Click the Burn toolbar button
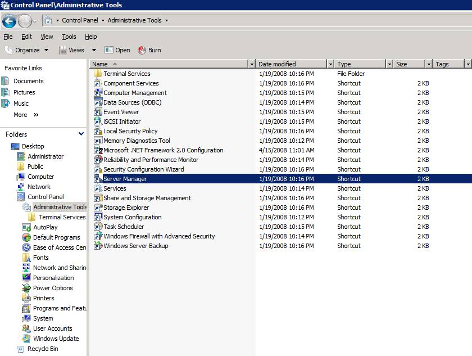 [x=149, y=50]
